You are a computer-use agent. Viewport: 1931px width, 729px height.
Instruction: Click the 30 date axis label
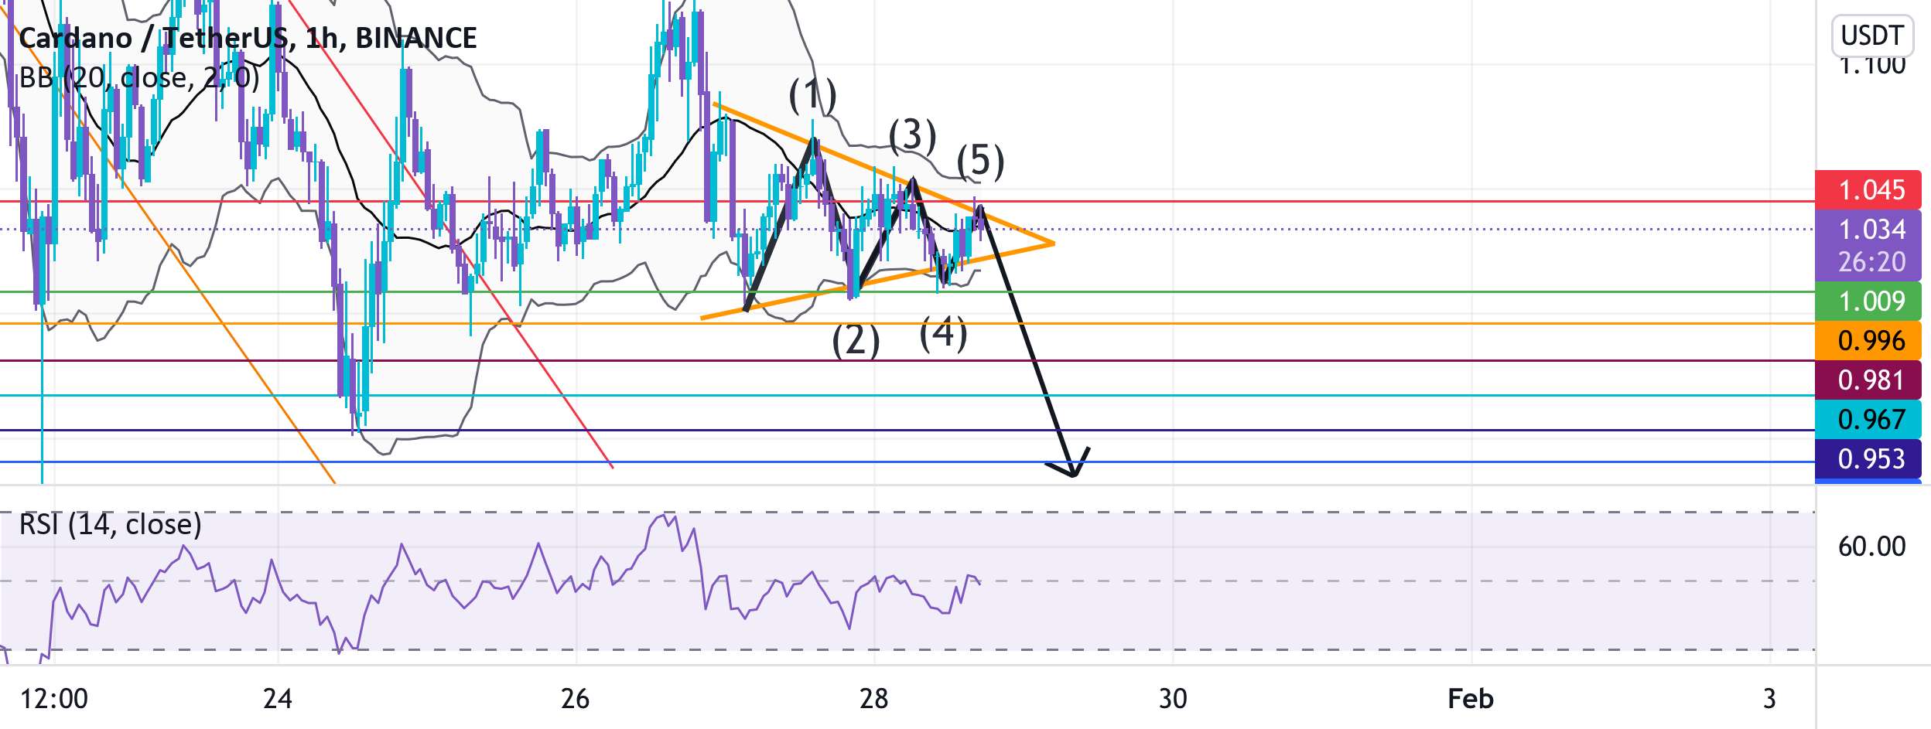click(1173, 699)
